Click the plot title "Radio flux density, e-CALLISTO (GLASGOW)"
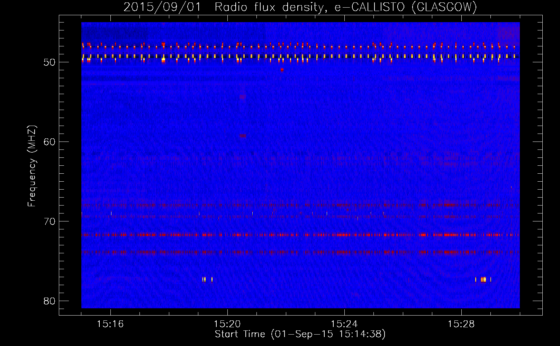Screen dimensions: 560x346 coord(346,7)
